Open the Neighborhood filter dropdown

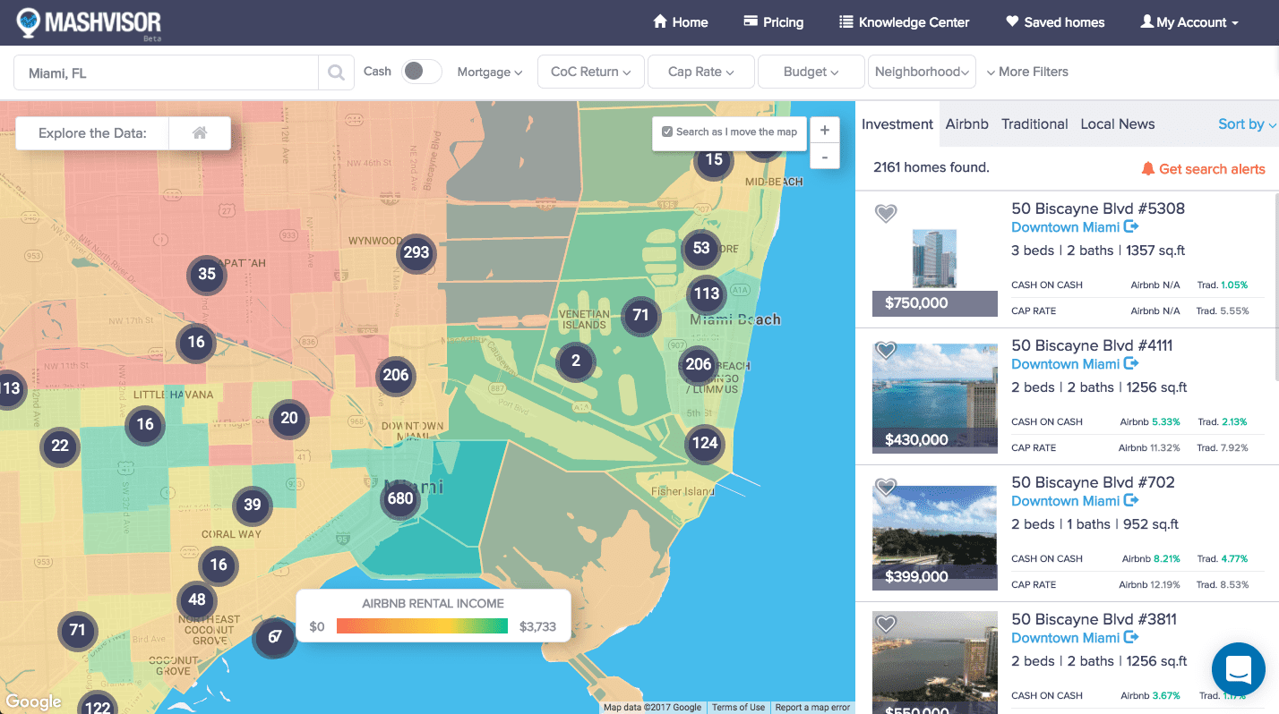pos(922,72)
